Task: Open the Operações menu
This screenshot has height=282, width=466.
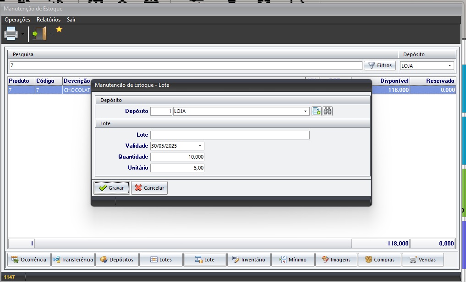Action: pos(17,20)
